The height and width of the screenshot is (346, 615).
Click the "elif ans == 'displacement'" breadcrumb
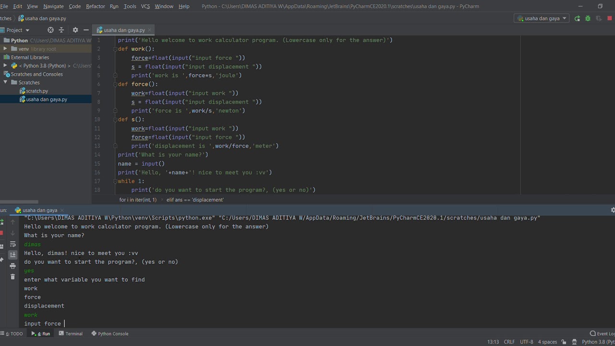click(x=195, y=199)
